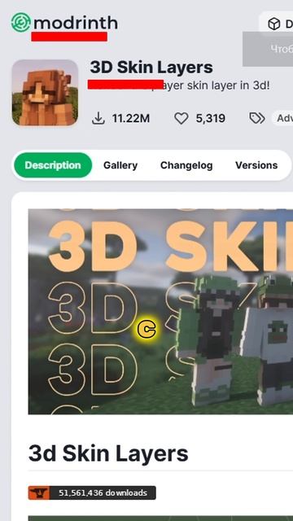The image size is (293, 521).
Task: Click the 3D Skin Layers title heading
Action: [x=151, y=68]
